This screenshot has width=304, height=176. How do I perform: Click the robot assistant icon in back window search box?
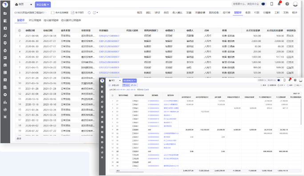click(x=263, y=4)
